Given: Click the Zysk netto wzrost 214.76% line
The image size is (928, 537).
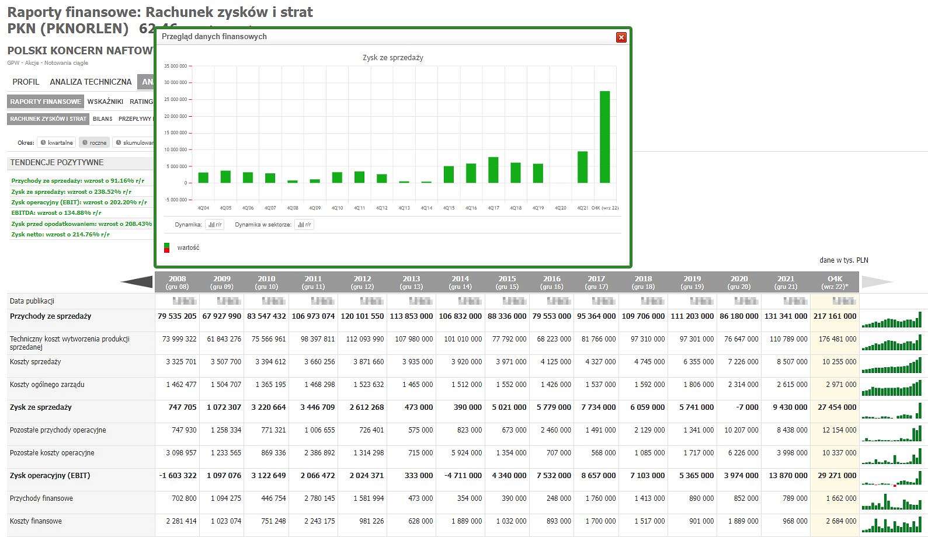Looking at the screenshot, I should pos(60,235).
